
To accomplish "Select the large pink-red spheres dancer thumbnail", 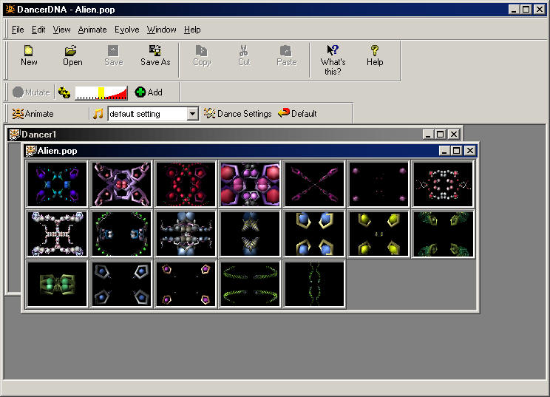I will (250, 184).
